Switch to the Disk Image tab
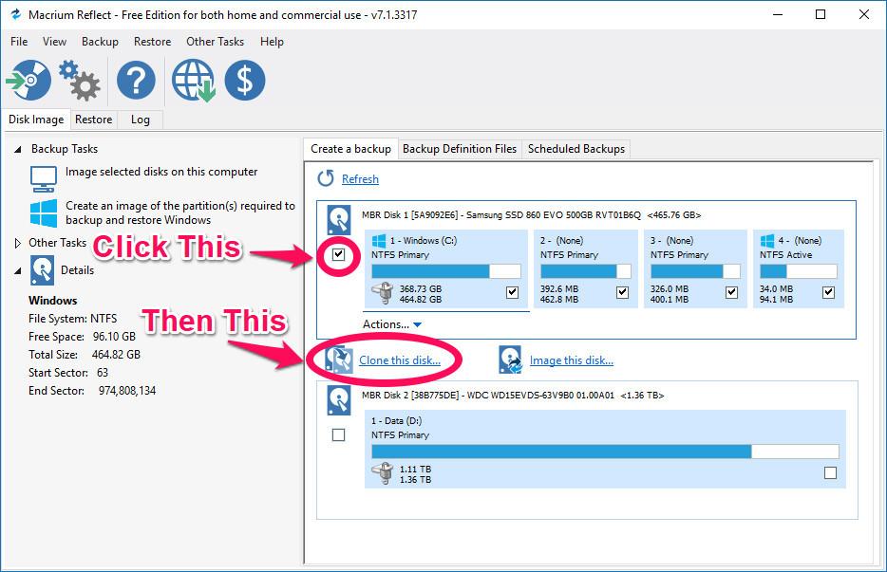This screenshot has height=572, width=887. pos(36,120)
